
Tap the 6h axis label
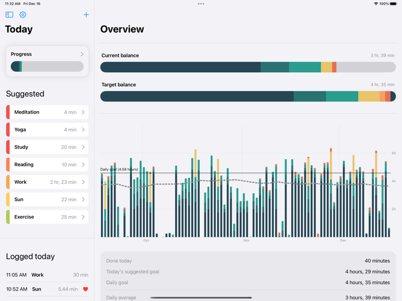point(393,153)
